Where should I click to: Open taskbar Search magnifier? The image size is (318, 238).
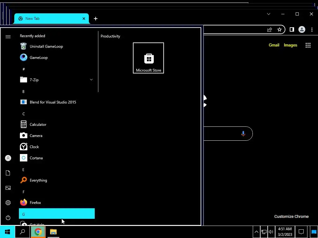[22, 232]
